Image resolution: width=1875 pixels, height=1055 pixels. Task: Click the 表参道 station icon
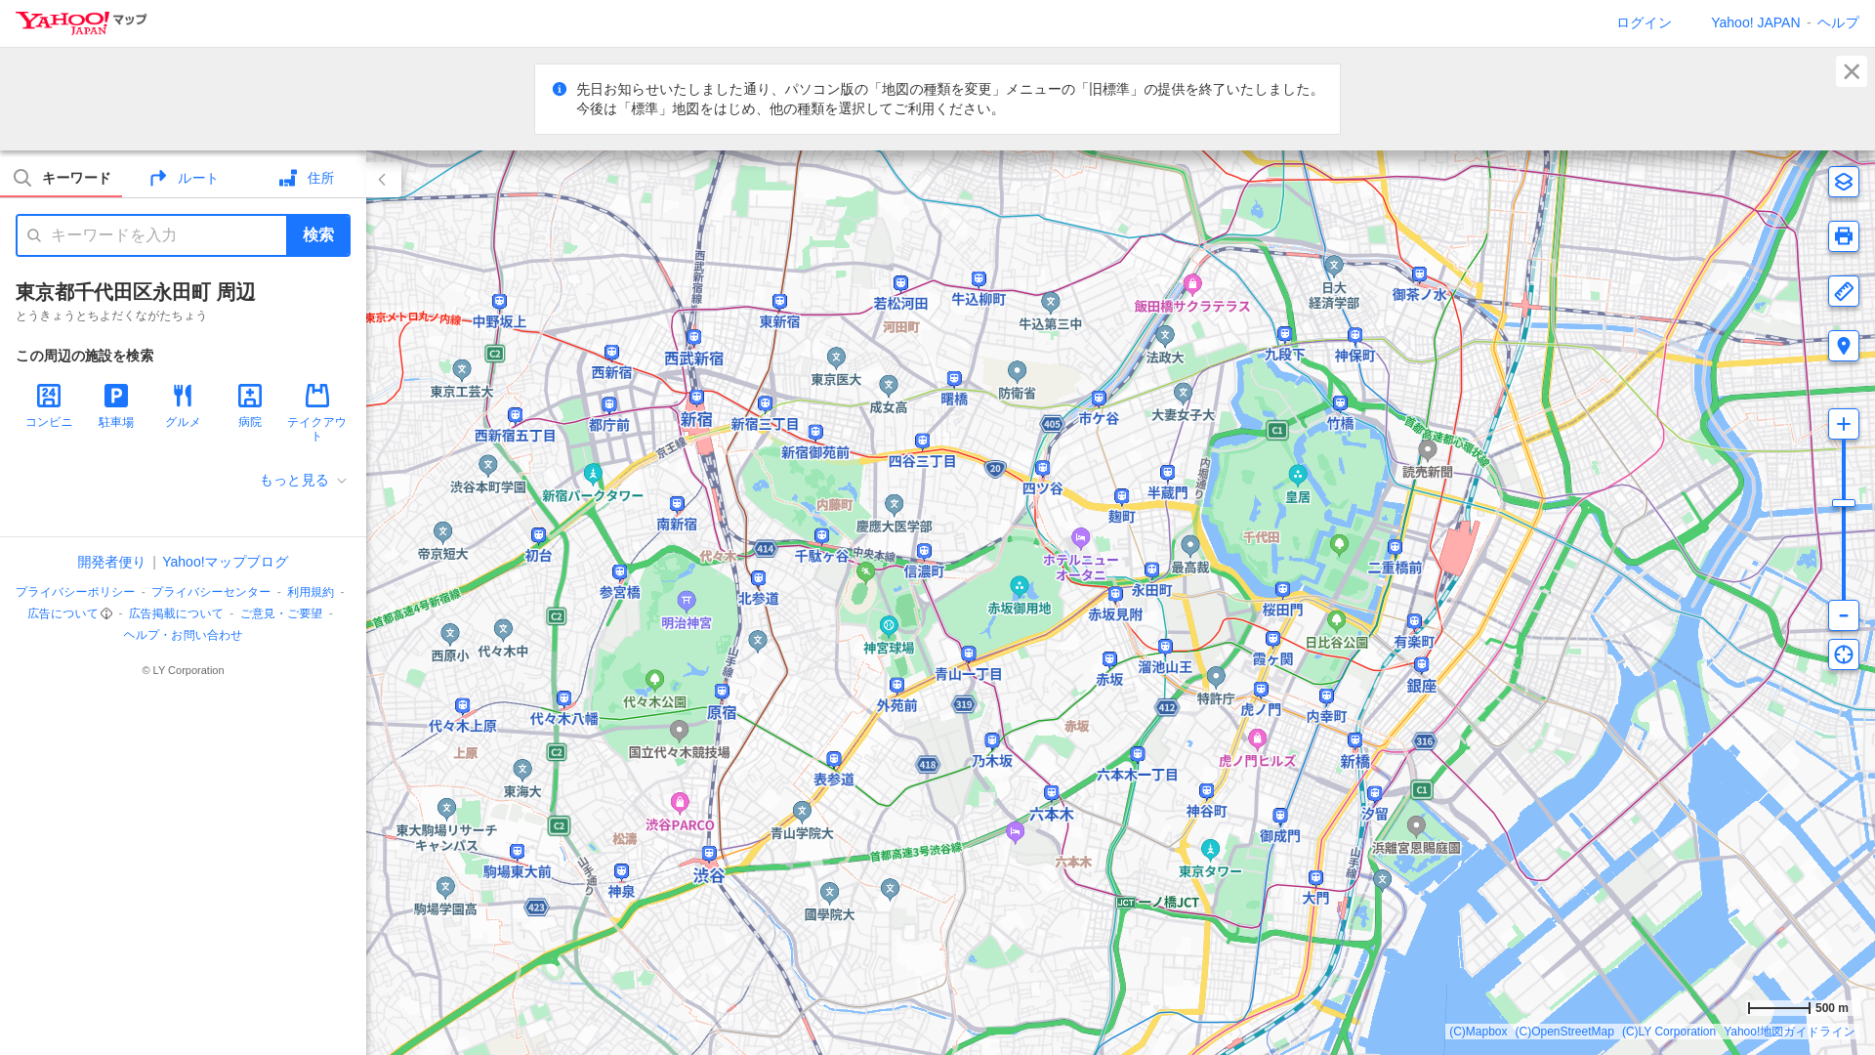coord(833,760)
